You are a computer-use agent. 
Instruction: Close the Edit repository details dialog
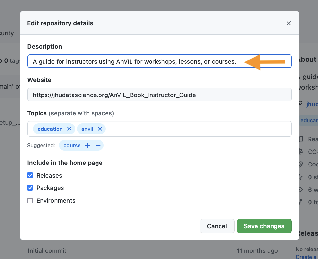point(288,23)
